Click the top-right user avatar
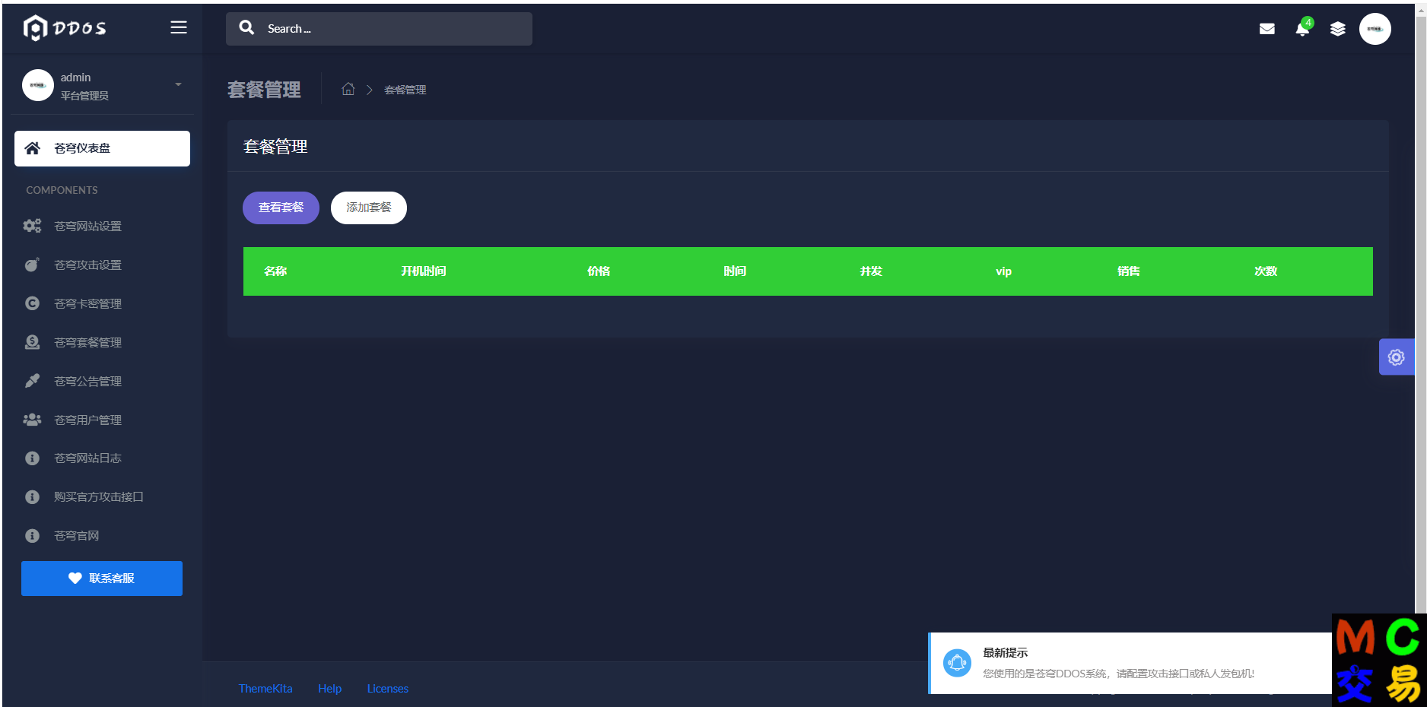1427x707 pixels. click(1375, 29)
